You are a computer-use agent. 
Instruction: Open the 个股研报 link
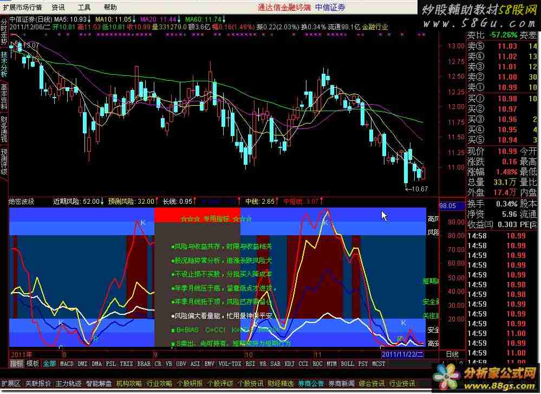pos(190,384)
